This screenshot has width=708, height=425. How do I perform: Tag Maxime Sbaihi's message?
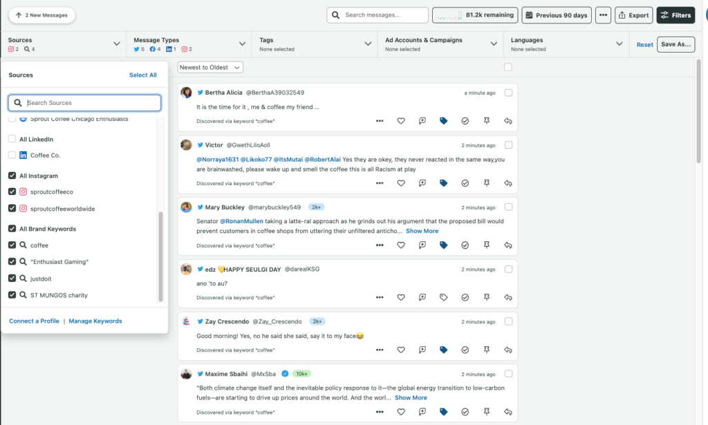point(443,412)
